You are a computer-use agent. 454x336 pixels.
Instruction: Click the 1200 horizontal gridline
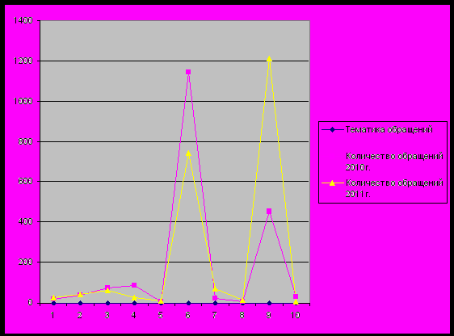pyautogui.click(x=174, y=61)
